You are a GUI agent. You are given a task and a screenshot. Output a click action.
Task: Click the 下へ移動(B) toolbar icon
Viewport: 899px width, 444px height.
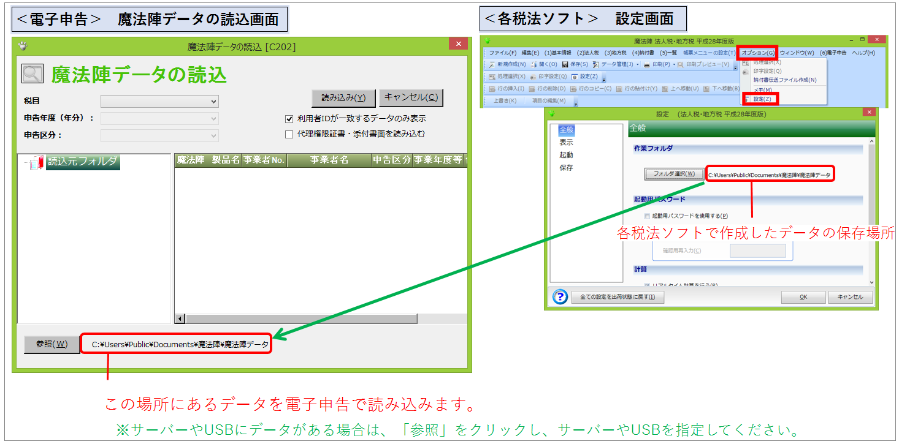click(706, 89)
